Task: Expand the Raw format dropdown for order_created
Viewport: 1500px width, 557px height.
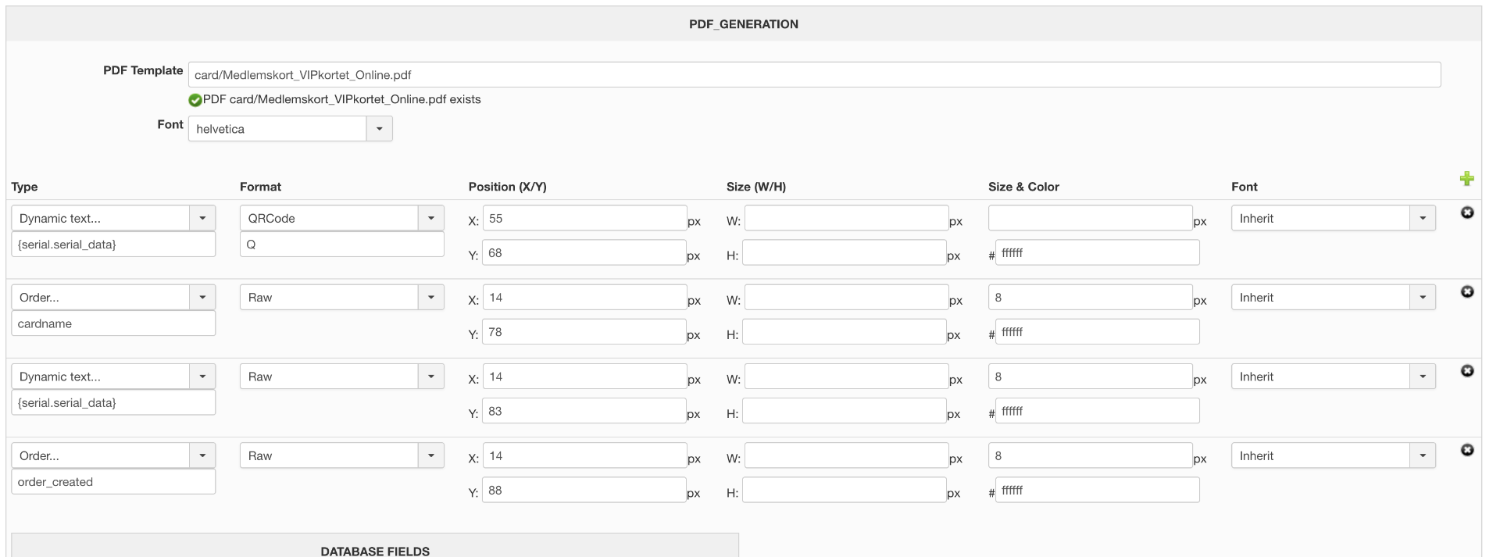Action: [x=430, y=455]
